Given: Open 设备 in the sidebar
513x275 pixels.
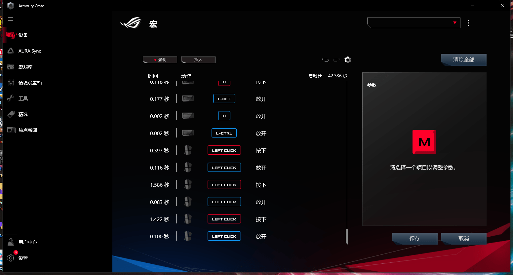Looking at the screenshot, I should pos(23,35).
